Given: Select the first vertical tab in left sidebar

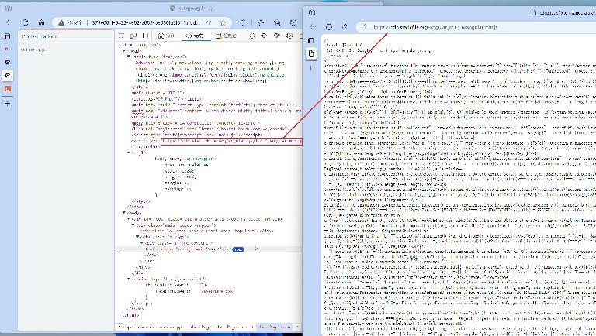Looking at the screenshot, I should pos(7,36).
